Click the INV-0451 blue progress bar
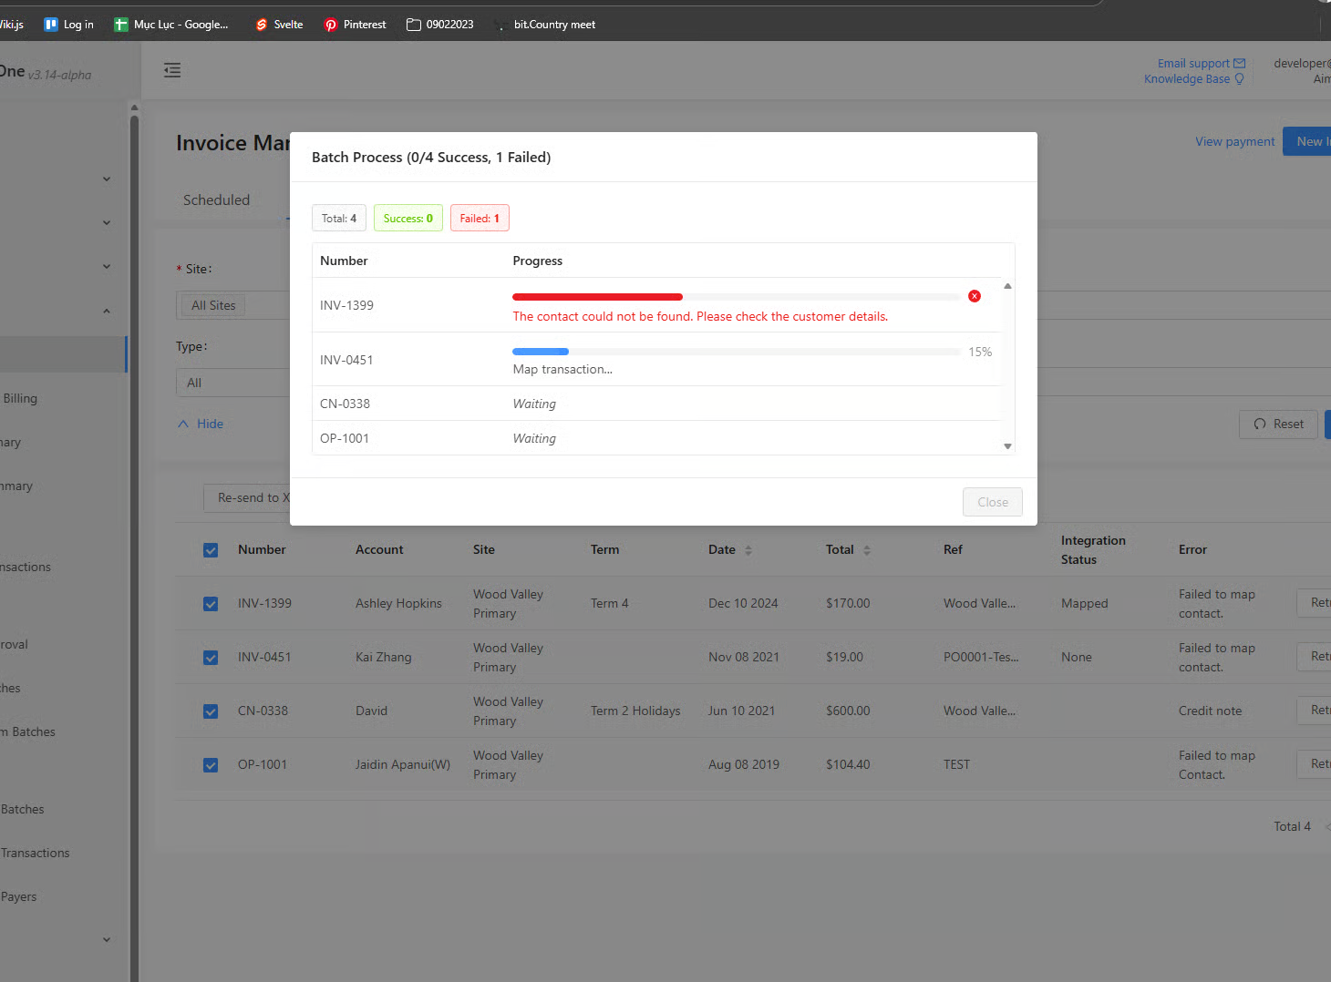This screenshot has height=982, width=1331. click(x=541, y=352)
